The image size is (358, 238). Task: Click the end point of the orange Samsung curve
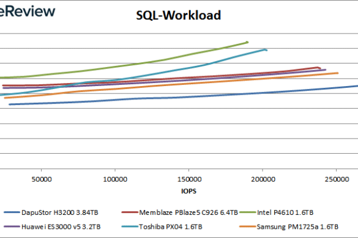tap(337, 73)
